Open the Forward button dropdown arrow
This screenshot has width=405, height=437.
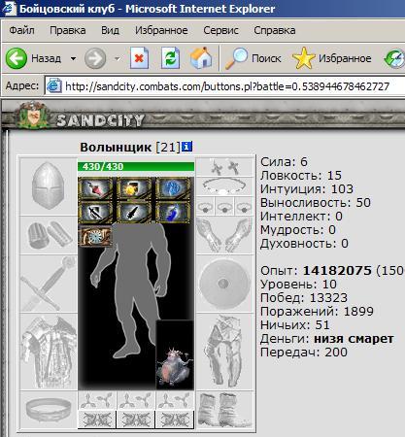point(118,58)
